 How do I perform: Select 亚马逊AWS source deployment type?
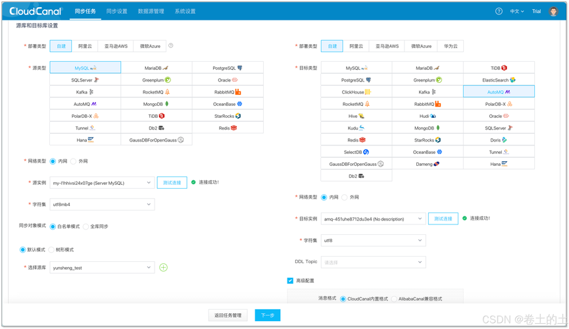pyautogui.click(x=116, y=46)
